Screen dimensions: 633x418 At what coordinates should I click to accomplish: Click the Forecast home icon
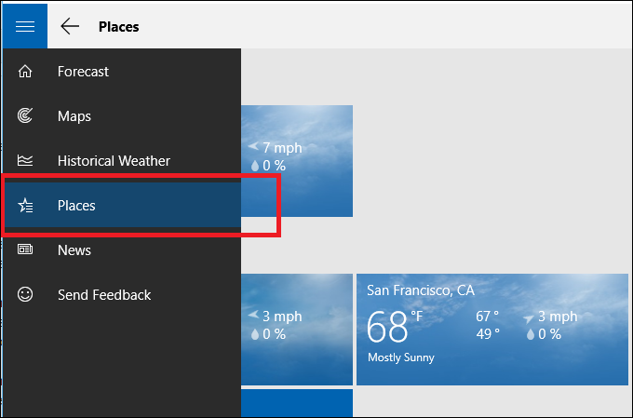[x=25, y=72]
